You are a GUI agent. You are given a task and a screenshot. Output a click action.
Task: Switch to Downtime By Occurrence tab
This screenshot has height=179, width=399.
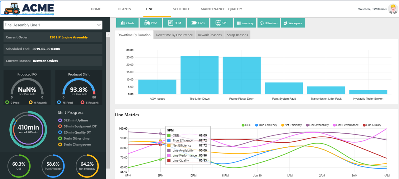tap(174, 35)
